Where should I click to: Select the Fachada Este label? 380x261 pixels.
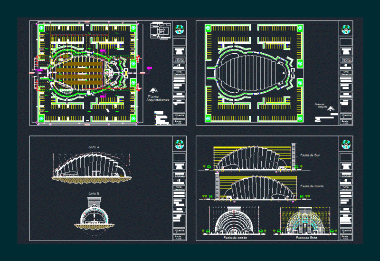[306, 238]
